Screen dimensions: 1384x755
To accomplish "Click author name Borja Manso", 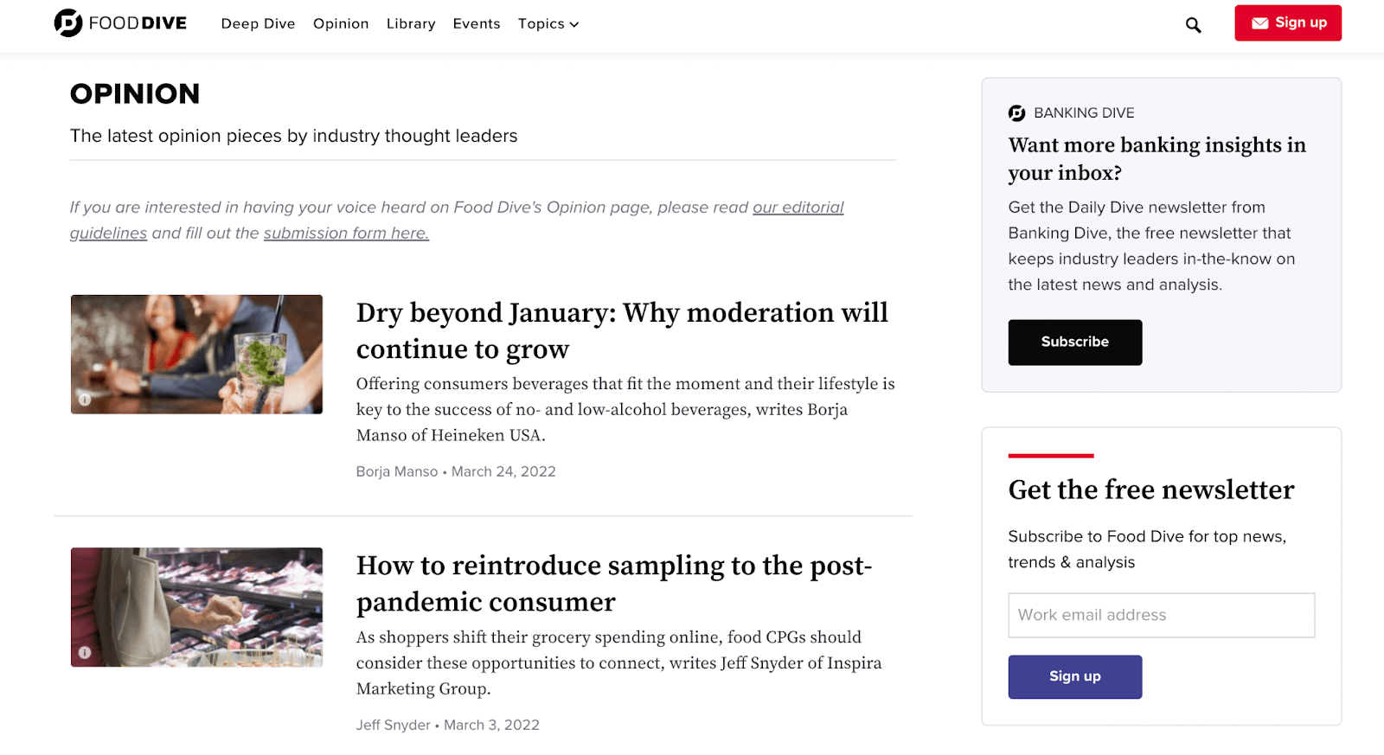I will tap(397, 472).
